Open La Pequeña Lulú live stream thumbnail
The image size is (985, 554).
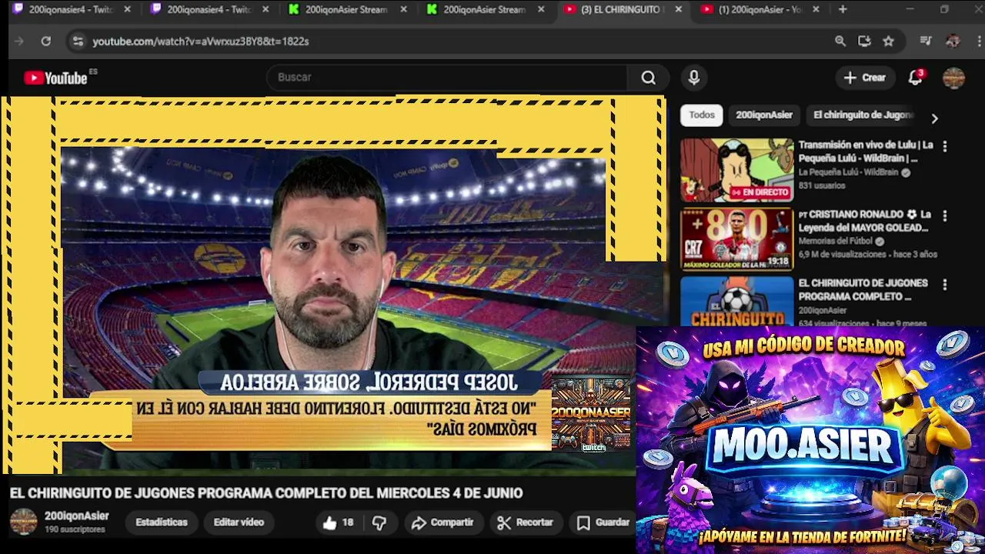pos(736,170)
